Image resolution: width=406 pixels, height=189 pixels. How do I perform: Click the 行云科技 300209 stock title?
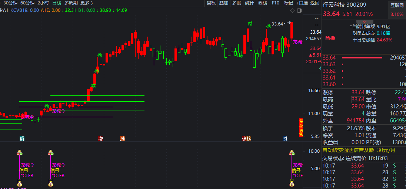click(x=345, y=5)
